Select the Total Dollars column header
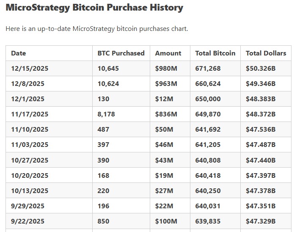297x232 pixels. (266, 53)
